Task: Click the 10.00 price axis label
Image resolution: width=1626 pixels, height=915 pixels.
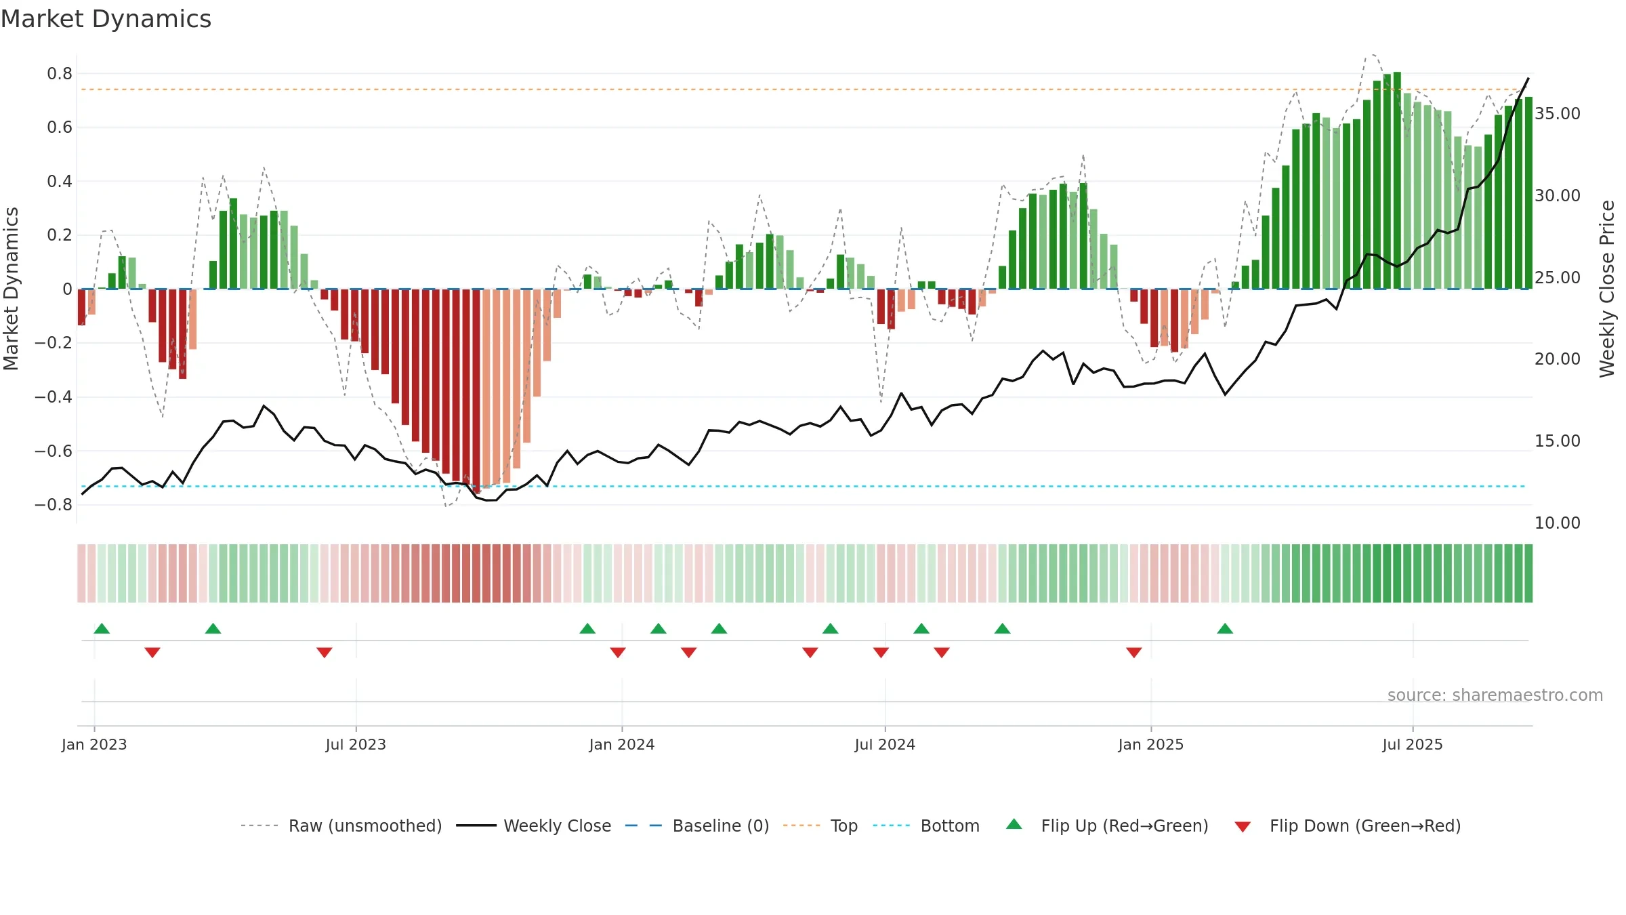Action: pos(1558,523)
